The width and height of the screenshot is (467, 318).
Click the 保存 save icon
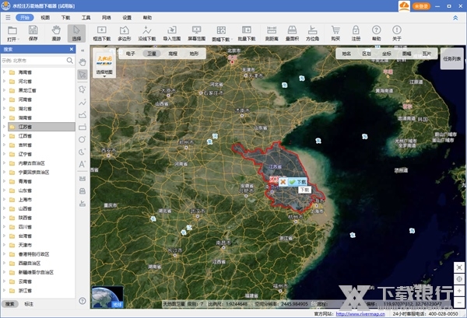pos(33,32)
